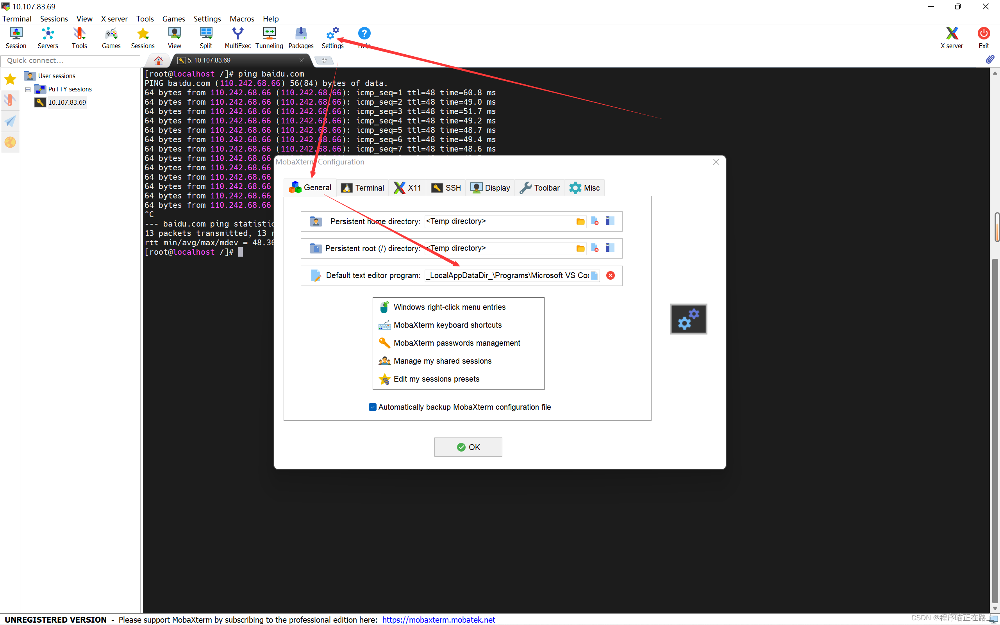The width and height of the screenshot is (1000, 625).
Task: Open the Help question mark icon
Action: click(x=364, y=37)
